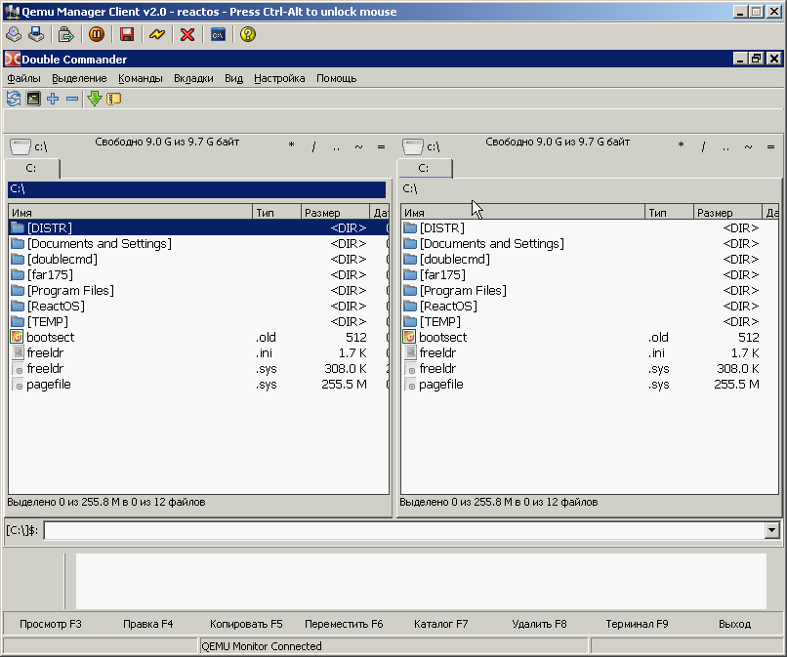
Task: Open the Файлы menu
Action: tap(23, 78)
